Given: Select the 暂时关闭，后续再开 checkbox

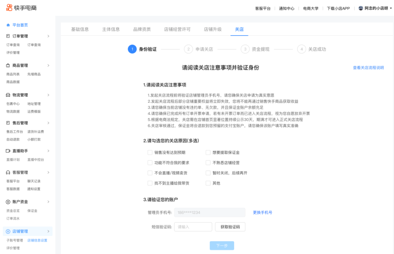Looking at the screenshot, I should [x=208, y=173].
